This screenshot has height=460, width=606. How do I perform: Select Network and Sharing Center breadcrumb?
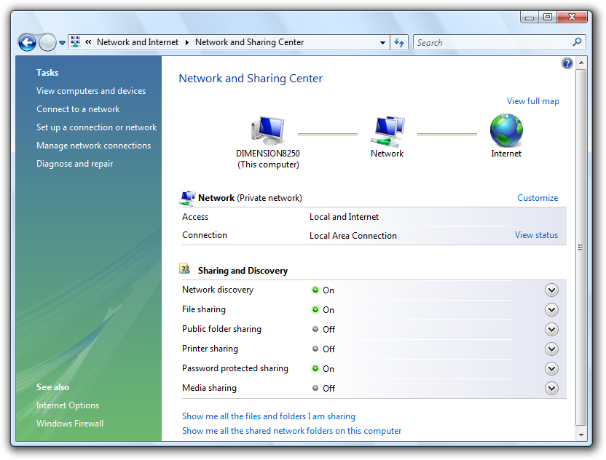click(249, 42)
